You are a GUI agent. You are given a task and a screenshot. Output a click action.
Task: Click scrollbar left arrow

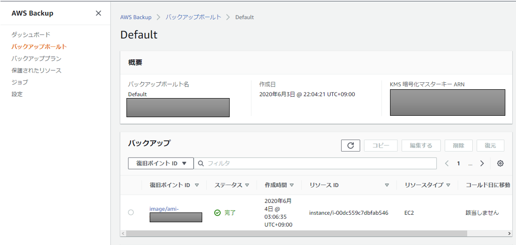coord(123,233)
